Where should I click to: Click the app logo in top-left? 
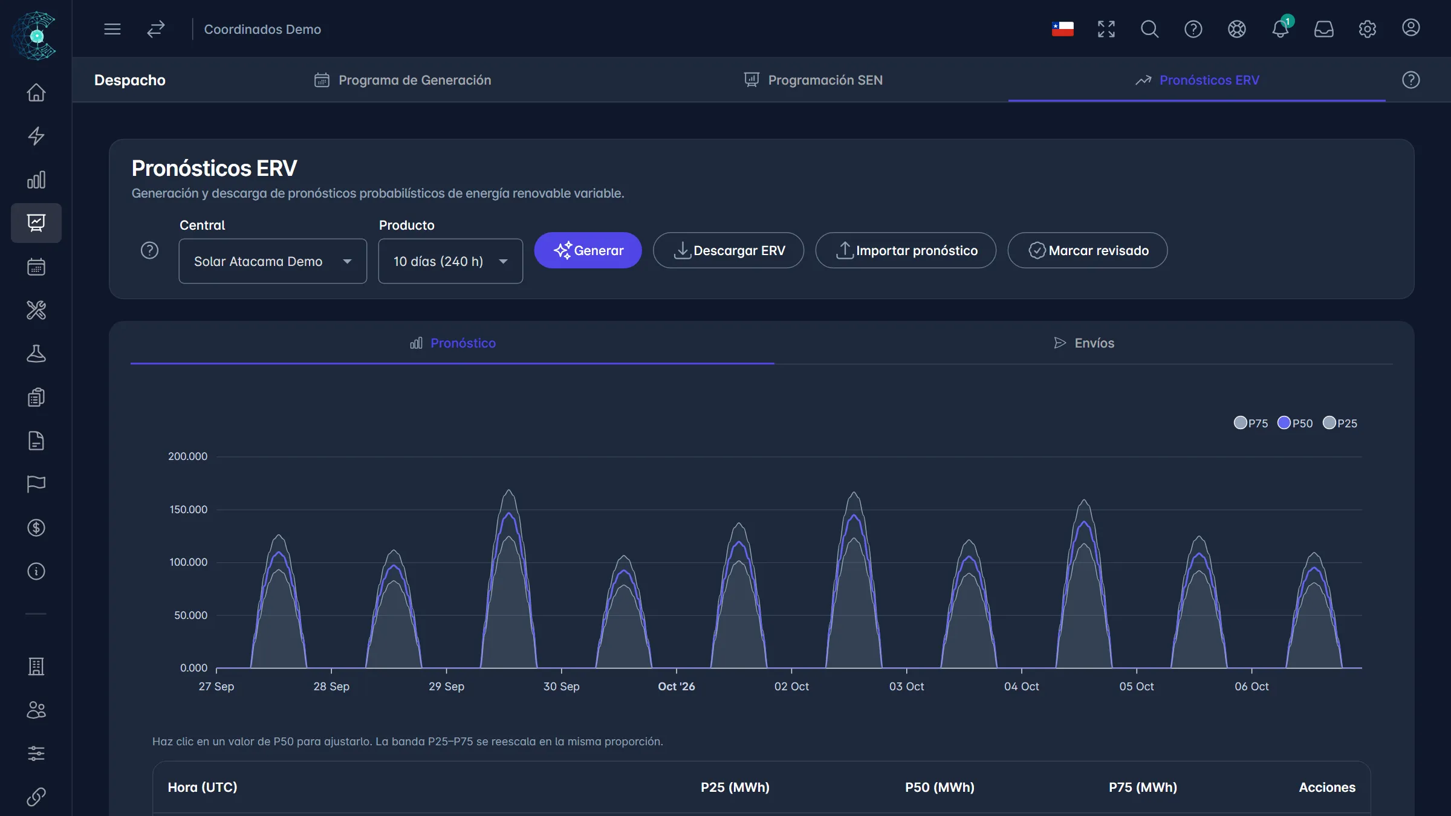point(35,35)
